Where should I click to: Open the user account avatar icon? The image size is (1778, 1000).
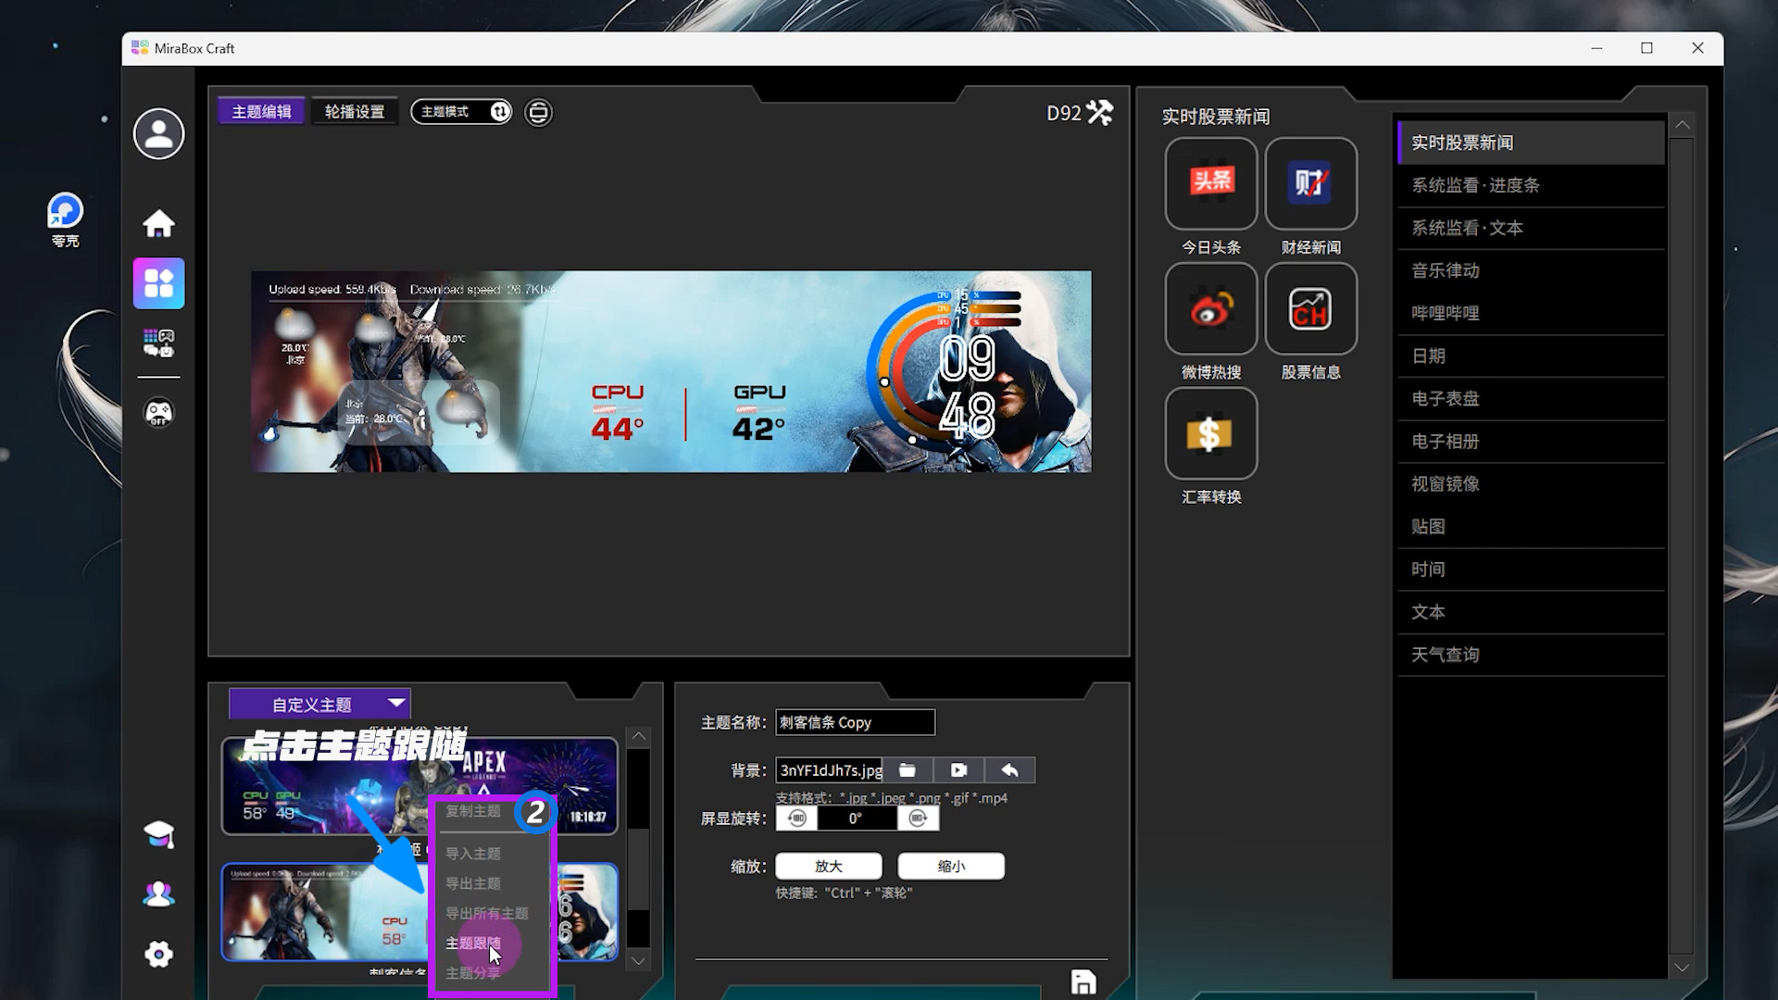[x=158, y=134]
